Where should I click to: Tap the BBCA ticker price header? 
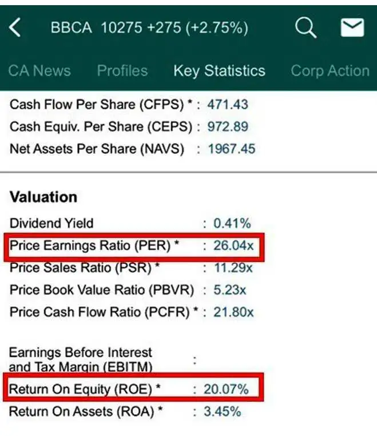coord(149,27)
